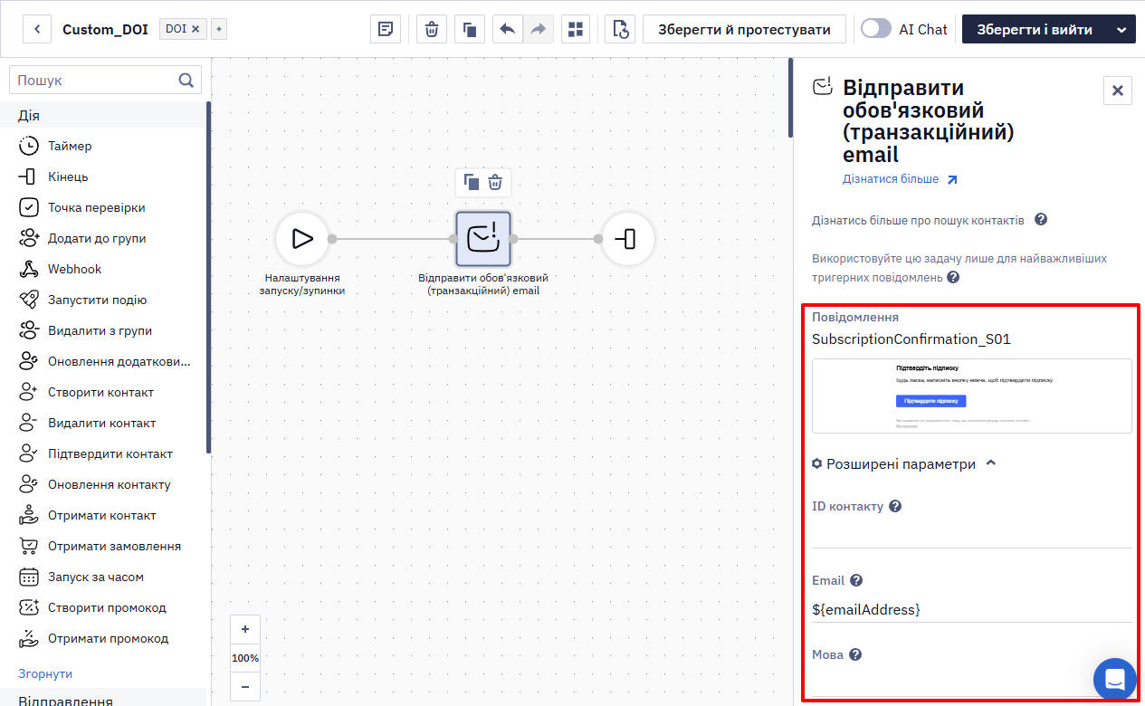Collapse action list via Згорнути

[45, 673]
